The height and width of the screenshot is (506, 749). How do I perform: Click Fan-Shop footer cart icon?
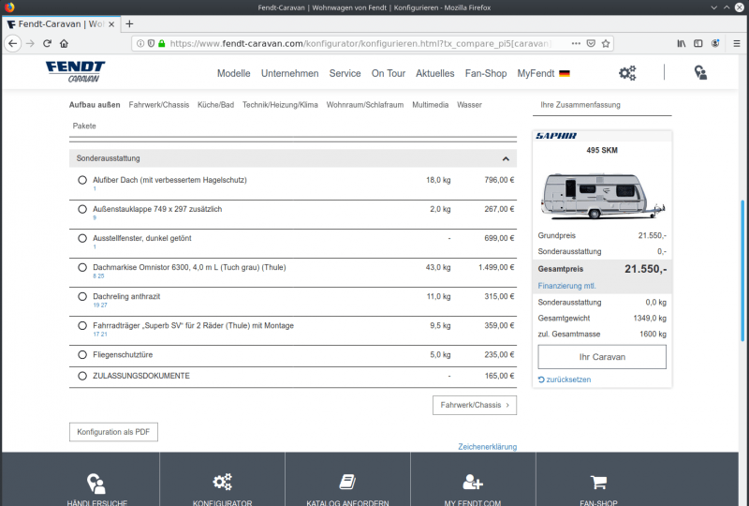[x=598, y=482]
